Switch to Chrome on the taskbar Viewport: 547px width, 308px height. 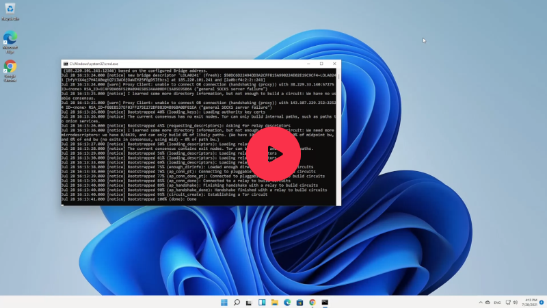pos(312,302)
